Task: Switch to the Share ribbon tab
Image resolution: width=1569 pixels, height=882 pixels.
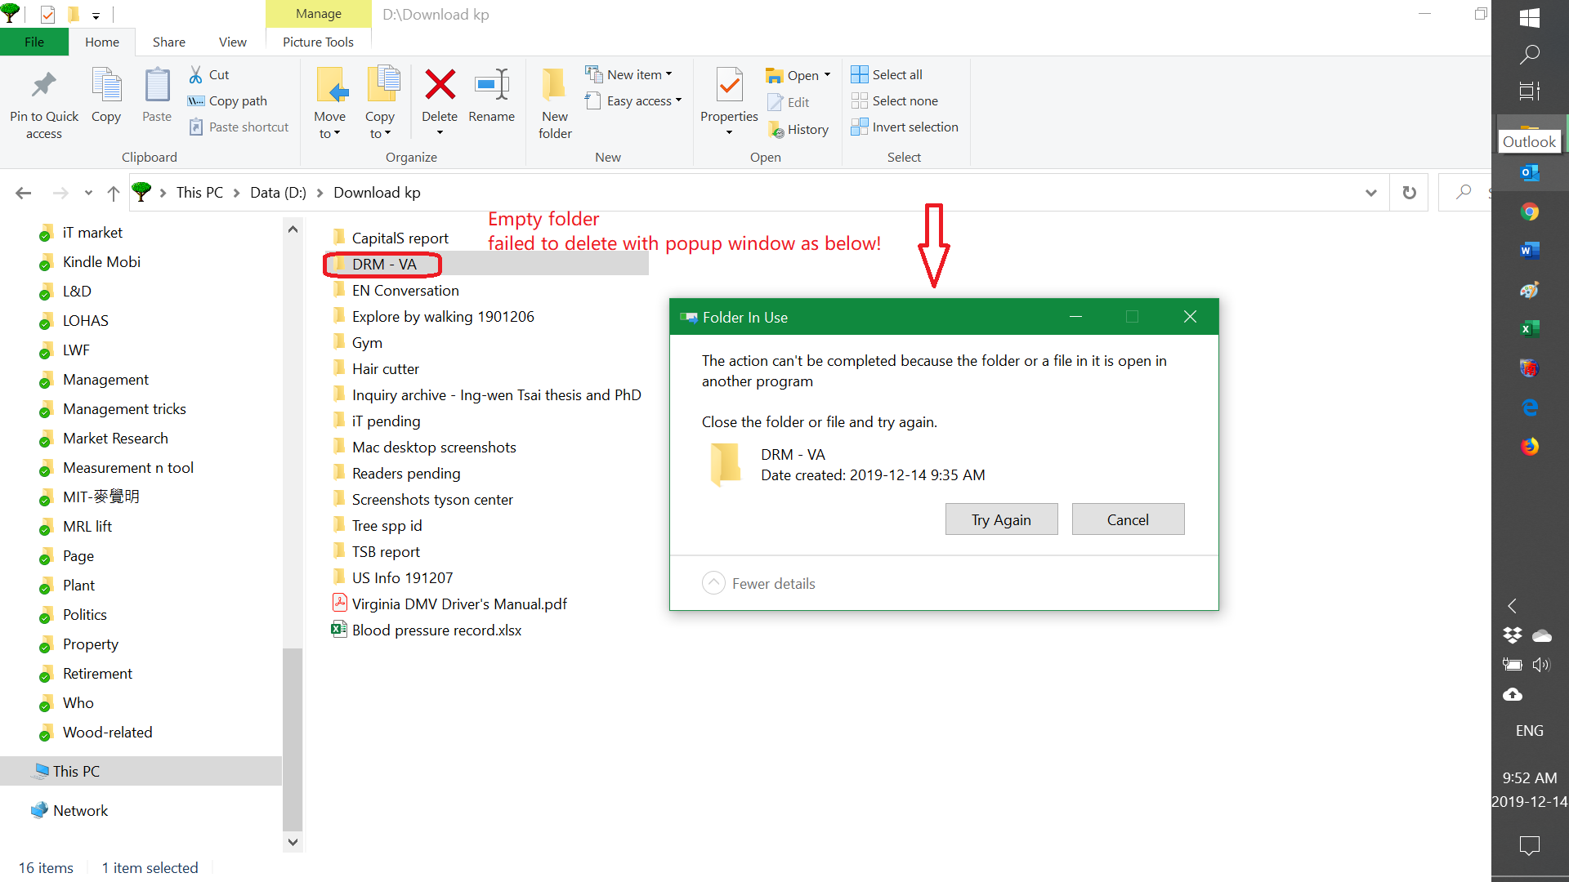Action: coord(168,42)
